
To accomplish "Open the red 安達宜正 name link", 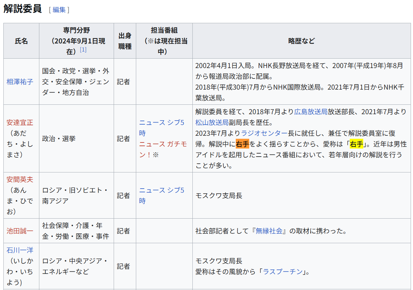I will (20, 123).
